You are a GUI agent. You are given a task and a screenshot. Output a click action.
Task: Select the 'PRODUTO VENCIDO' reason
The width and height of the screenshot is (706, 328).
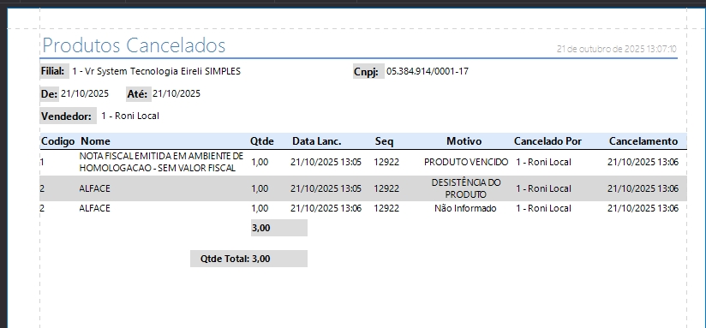466,162
